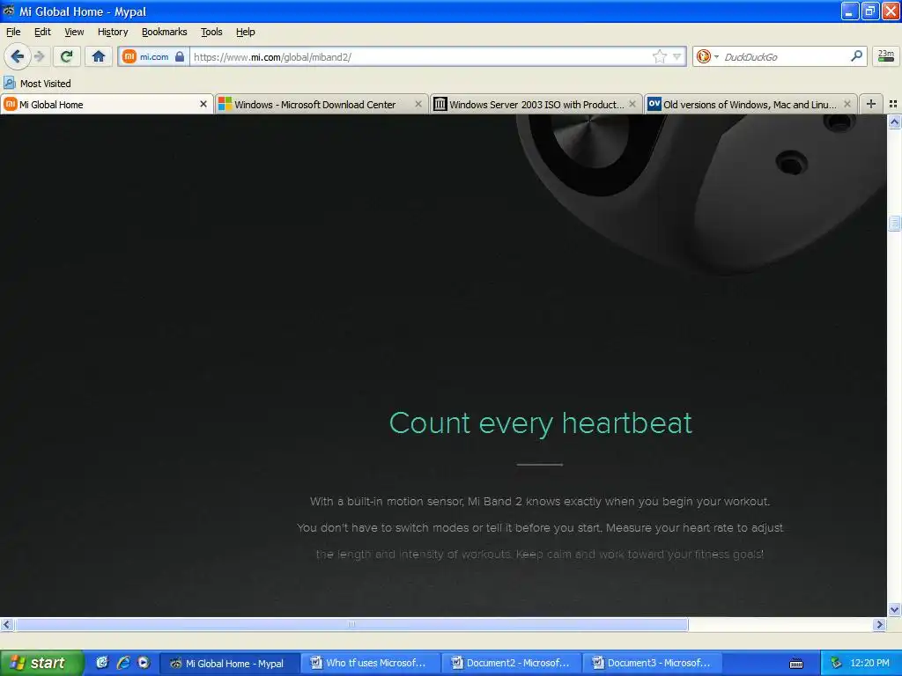902x676 pixels.
Task: Select the Mi Global Home - Mypal taskbar button
Action: pyautogui.click(x=230, y=663)
